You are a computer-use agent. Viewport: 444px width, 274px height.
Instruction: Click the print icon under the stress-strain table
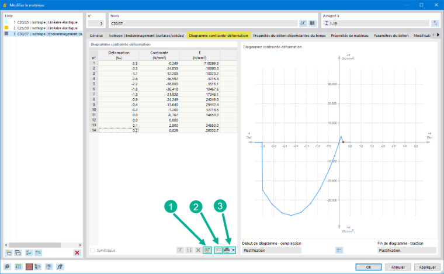click(x=227, y=250)
